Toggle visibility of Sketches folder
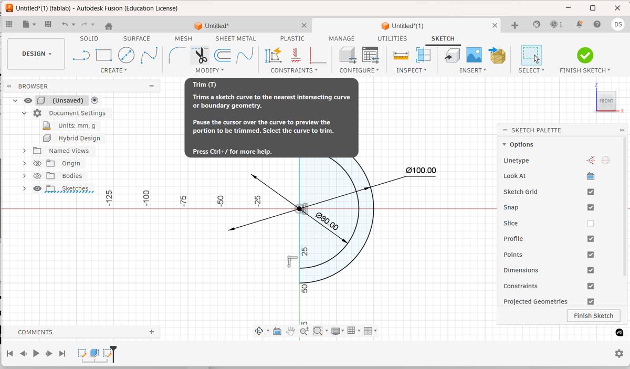 37,188
